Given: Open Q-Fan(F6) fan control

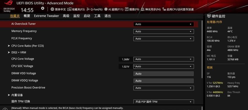Looking at the screenshot, I should tap(95, 9).
